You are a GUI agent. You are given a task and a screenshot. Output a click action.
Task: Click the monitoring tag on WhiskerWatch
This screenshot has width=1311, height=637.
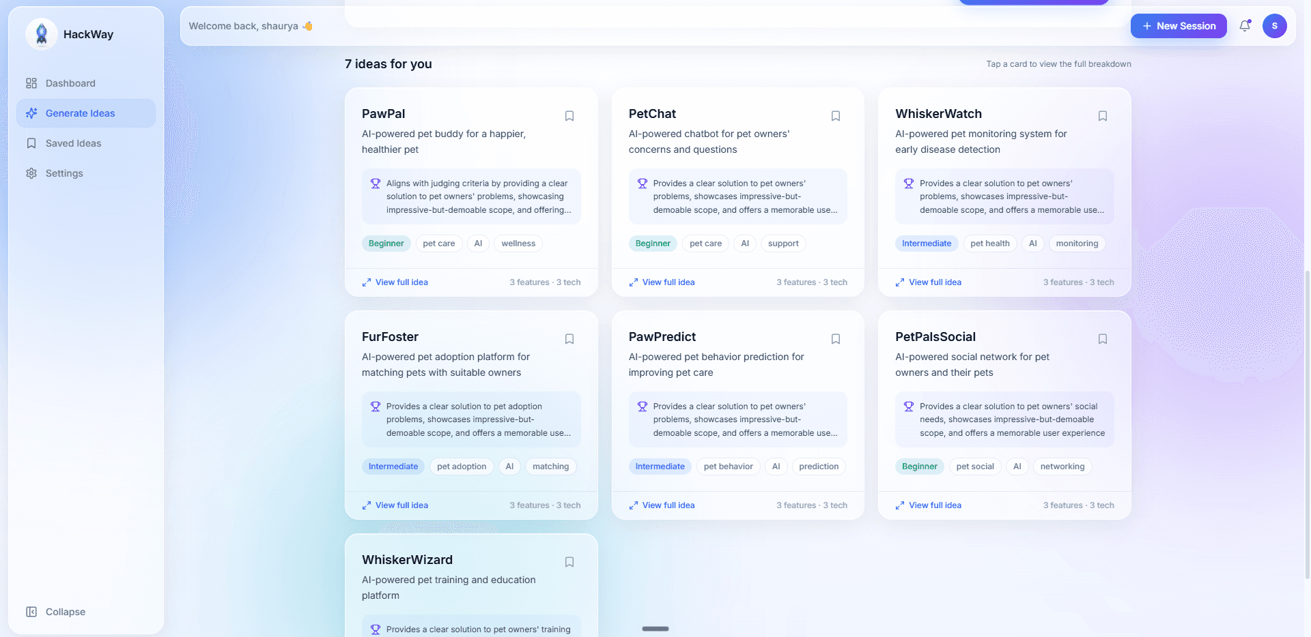point(1077,243)
